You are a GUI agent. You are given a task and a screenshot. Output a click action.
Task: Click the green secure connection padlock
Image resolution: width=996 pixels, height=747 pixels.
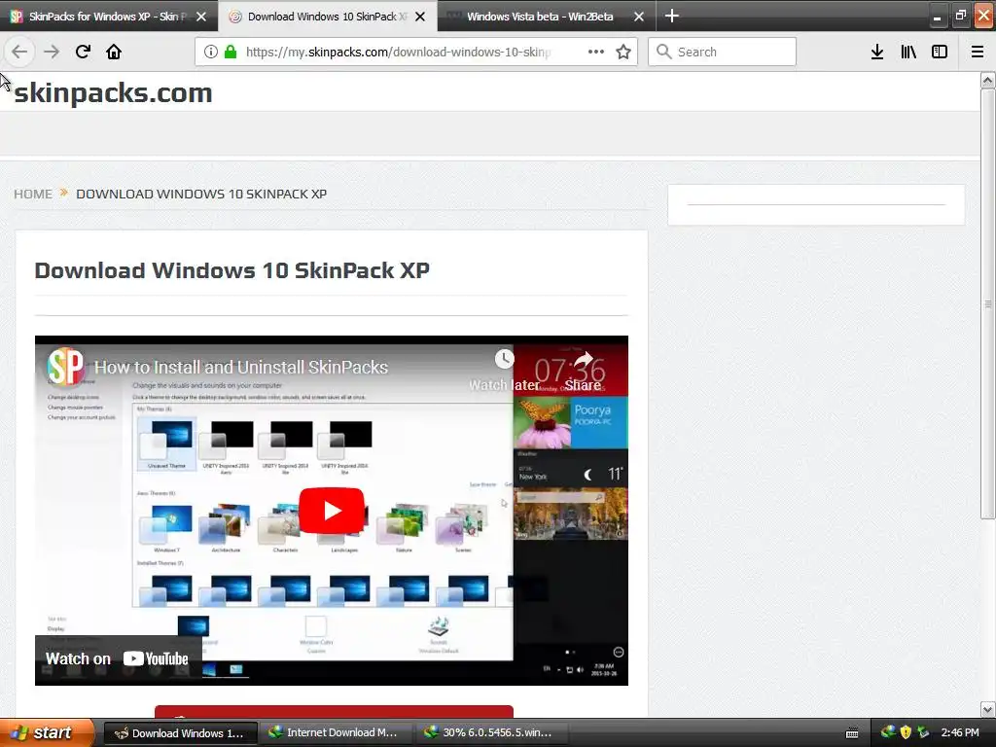click(231, 53)
